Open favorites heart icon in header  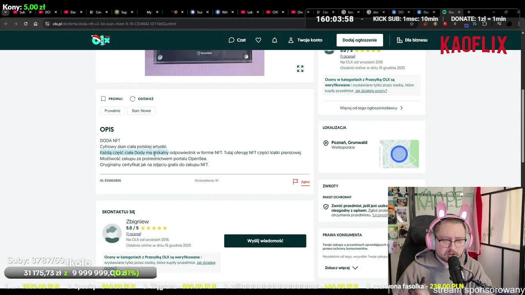[x=258, y=40]
